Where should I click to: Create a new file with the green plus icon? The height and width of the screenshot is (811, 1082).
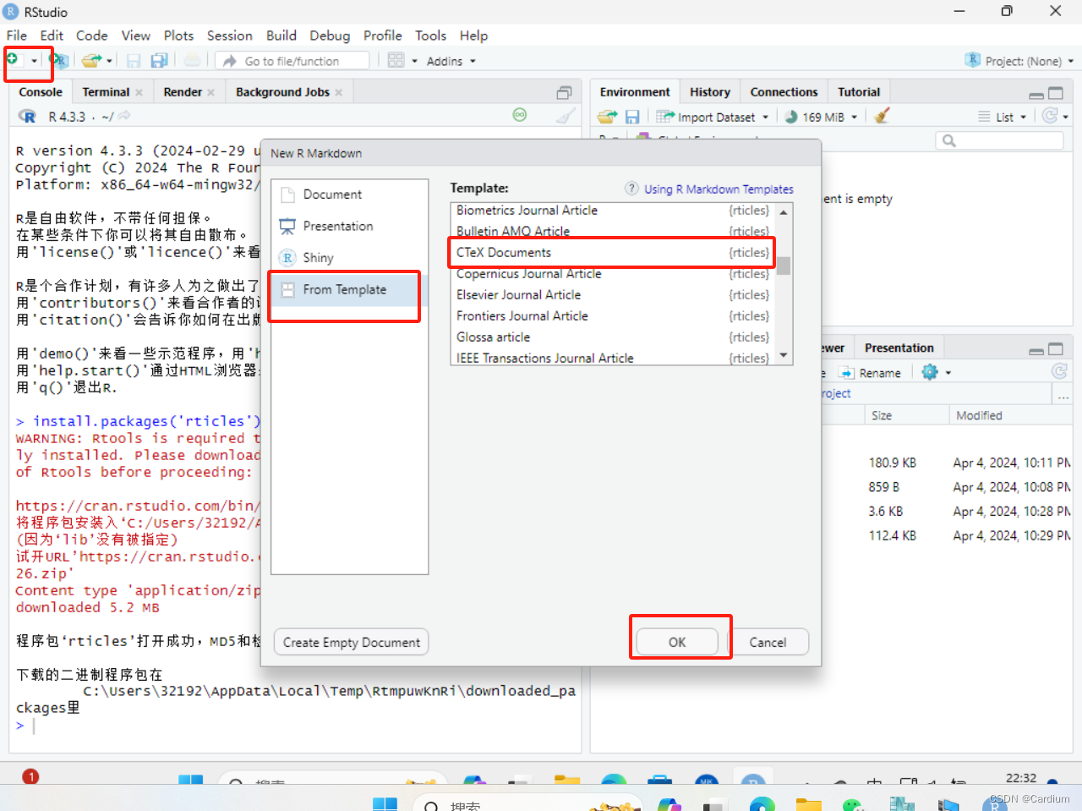(17, 60)
